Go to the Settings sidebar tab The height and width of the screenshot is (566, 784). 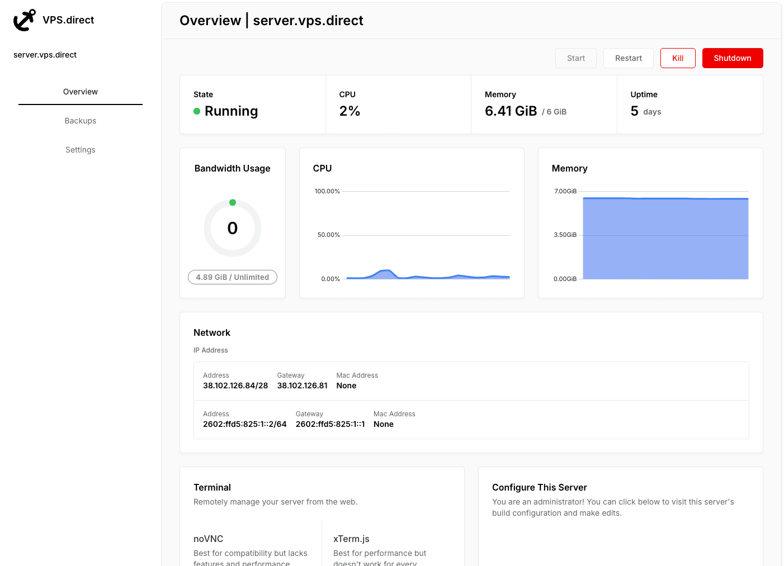(81, 150)
